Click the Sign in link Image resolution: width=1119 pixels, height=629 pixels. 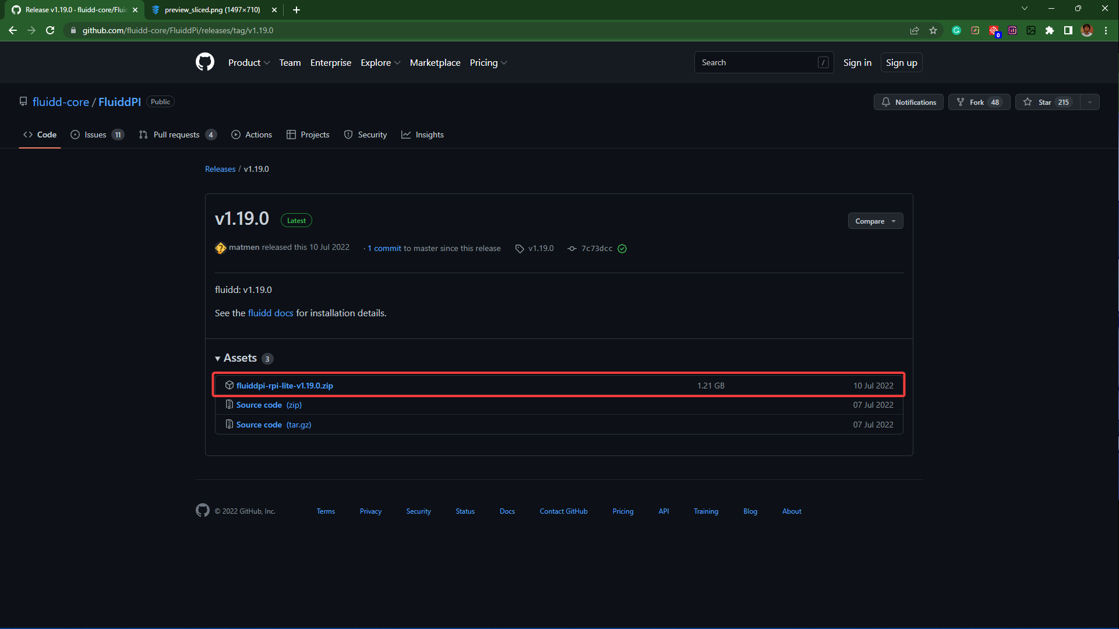coord(857,62)
